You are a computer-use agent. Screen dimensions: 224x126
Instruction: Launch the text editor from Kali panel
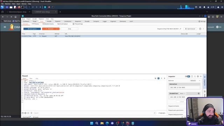click(x=15, y=7)
